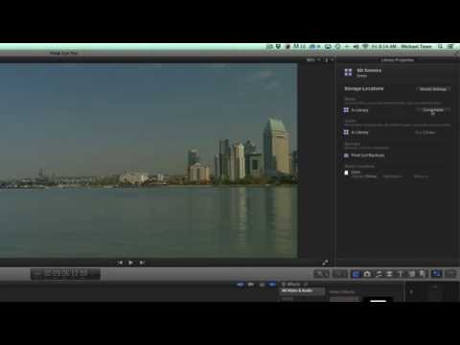Click the Modify Settings button

click(433, 89)
